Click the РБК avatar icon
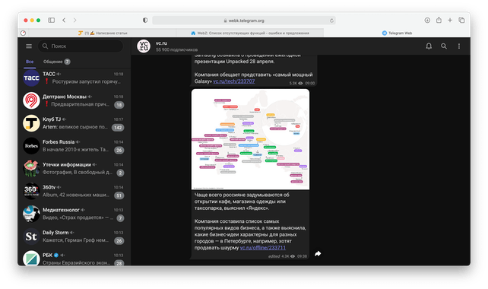488x289 pixels. [31, 258]
